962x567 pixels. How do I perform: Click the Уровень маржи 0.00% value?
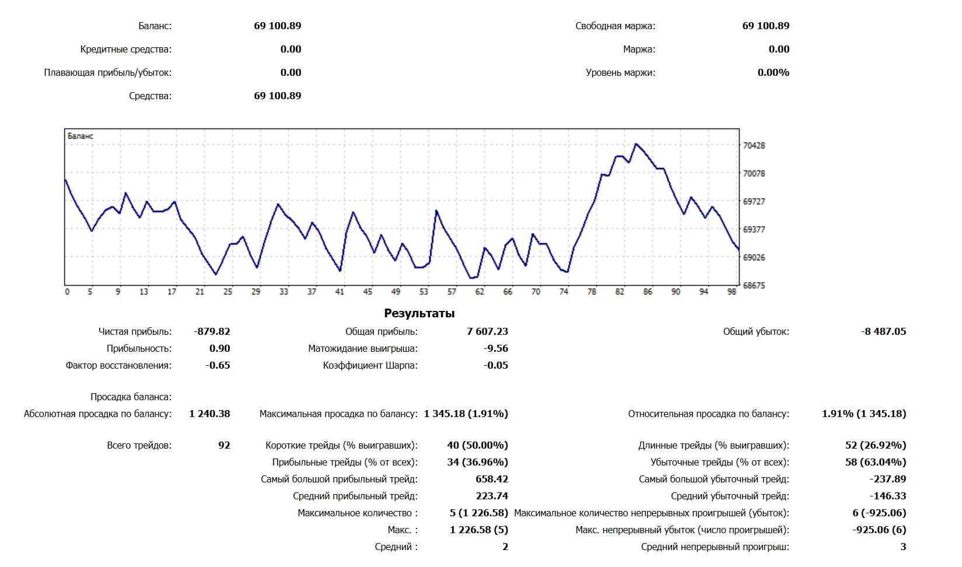773,72
